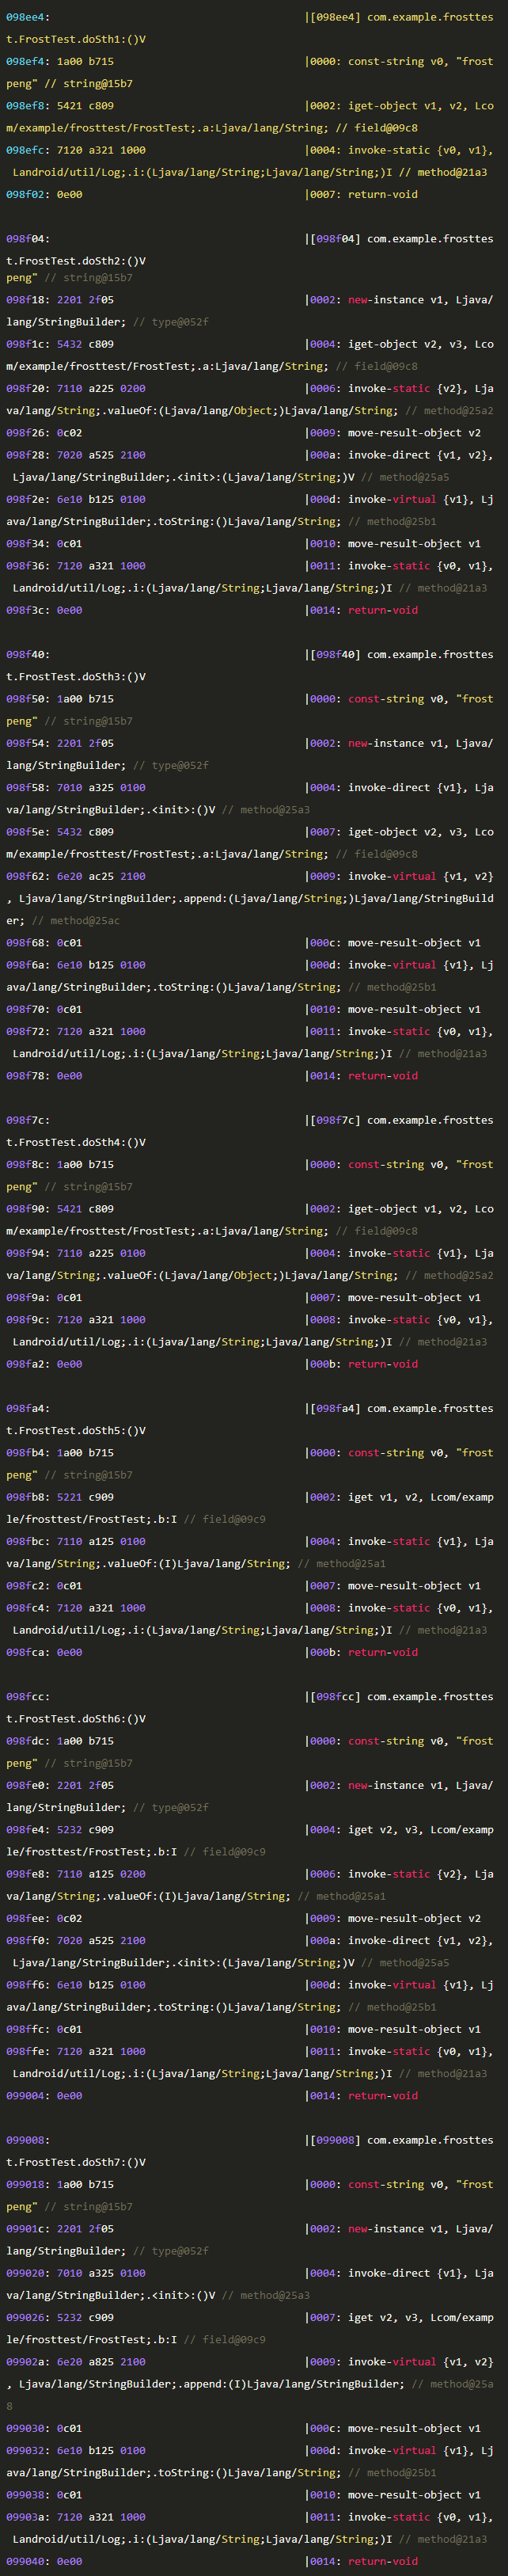Image resolution: width=508 pixels, height=2576 pixels.
Task: Select address 099020: StringBuilder init line
Action: click(28, 2273)
